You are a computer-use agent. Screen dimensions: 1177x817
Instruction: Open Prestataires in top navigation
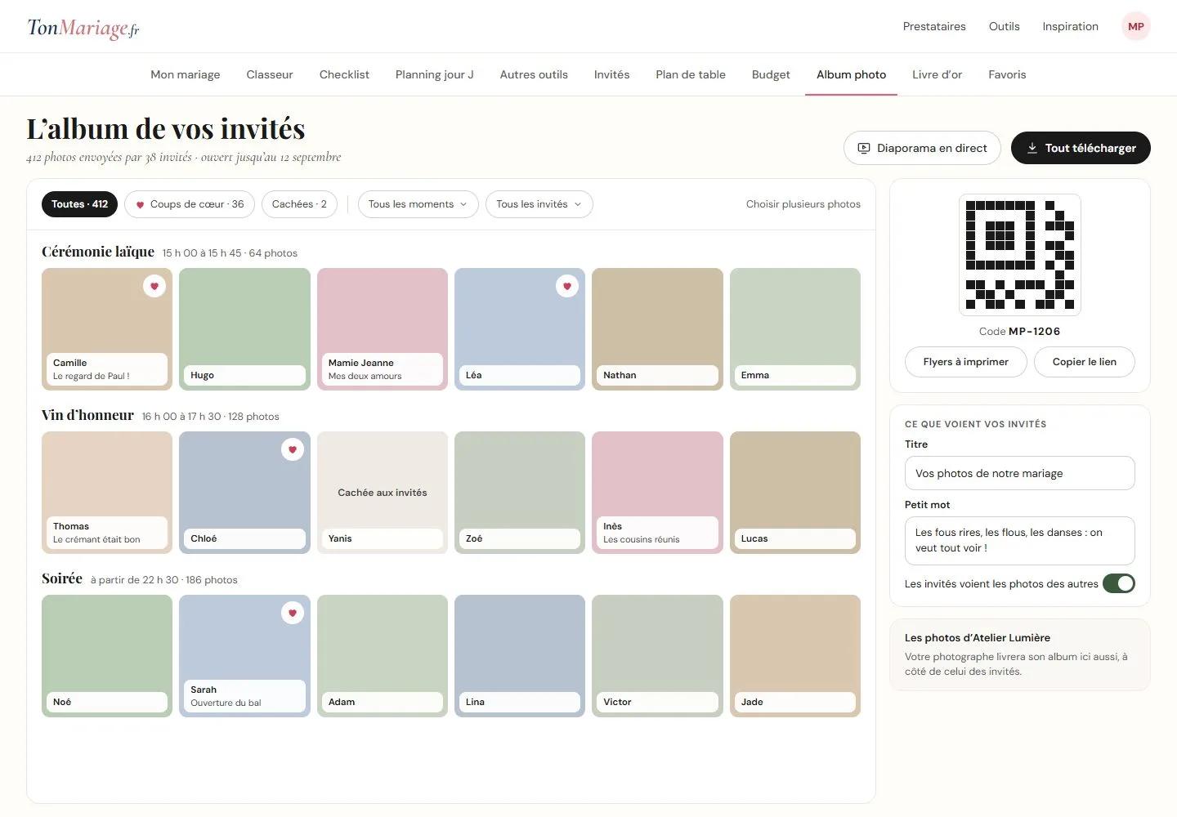[934, 26]
